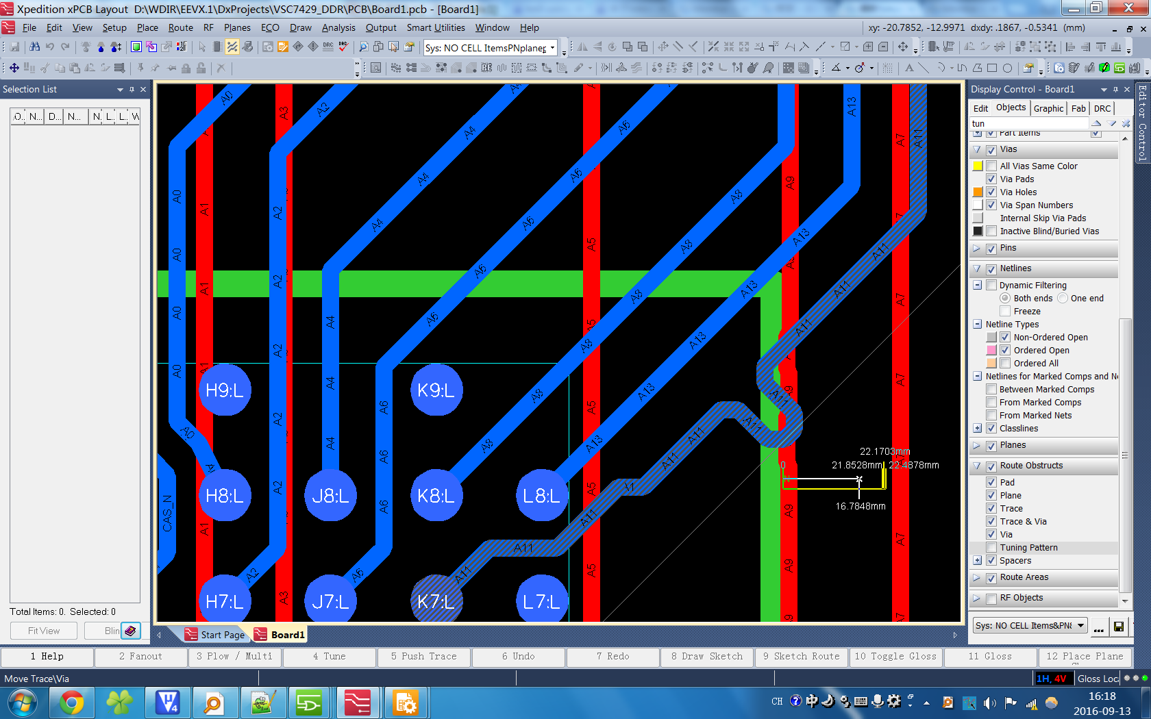This screenshot has width=1151, height=719.
Task: Enable the Tuning Pattern checkbox
Action: coord(991,548)
